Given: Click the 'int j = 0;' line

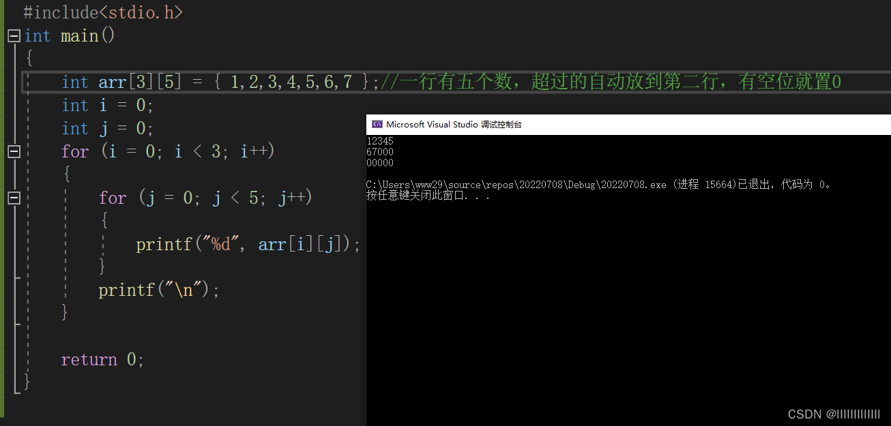Looking at the screenshot, I should click(108, 129).
